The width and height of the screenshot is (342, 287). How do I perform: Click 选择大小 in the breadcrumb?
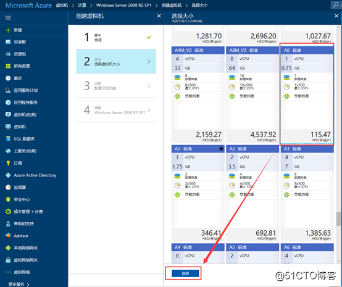(x=199, y=5)
